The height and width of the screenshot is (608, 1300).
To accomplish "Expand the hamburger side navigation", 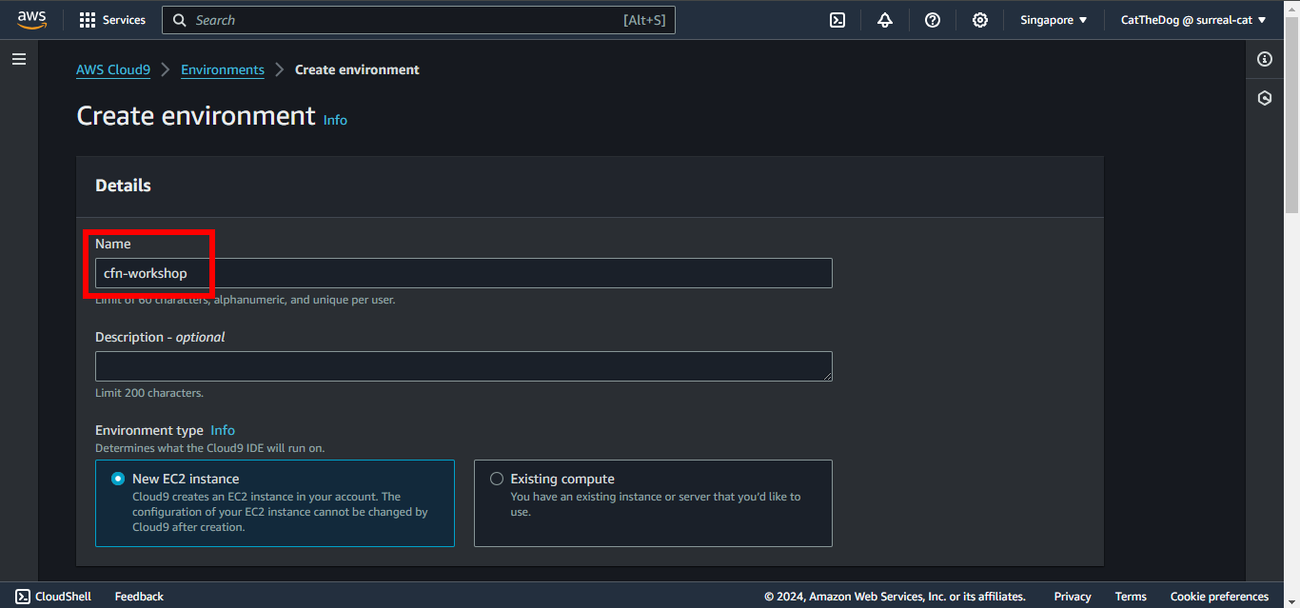I will point(19,59).
